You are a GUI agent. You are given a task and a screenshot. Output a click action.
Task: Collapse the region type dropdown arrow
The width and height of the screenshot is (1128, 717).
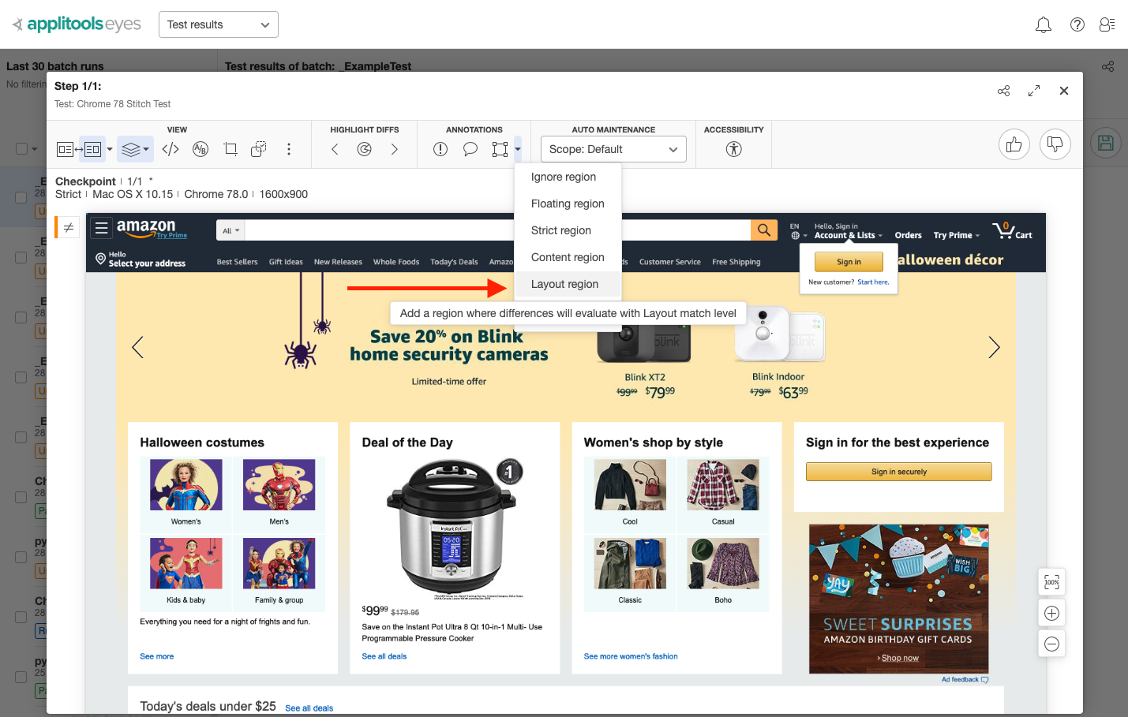click(x=518, y=148)
